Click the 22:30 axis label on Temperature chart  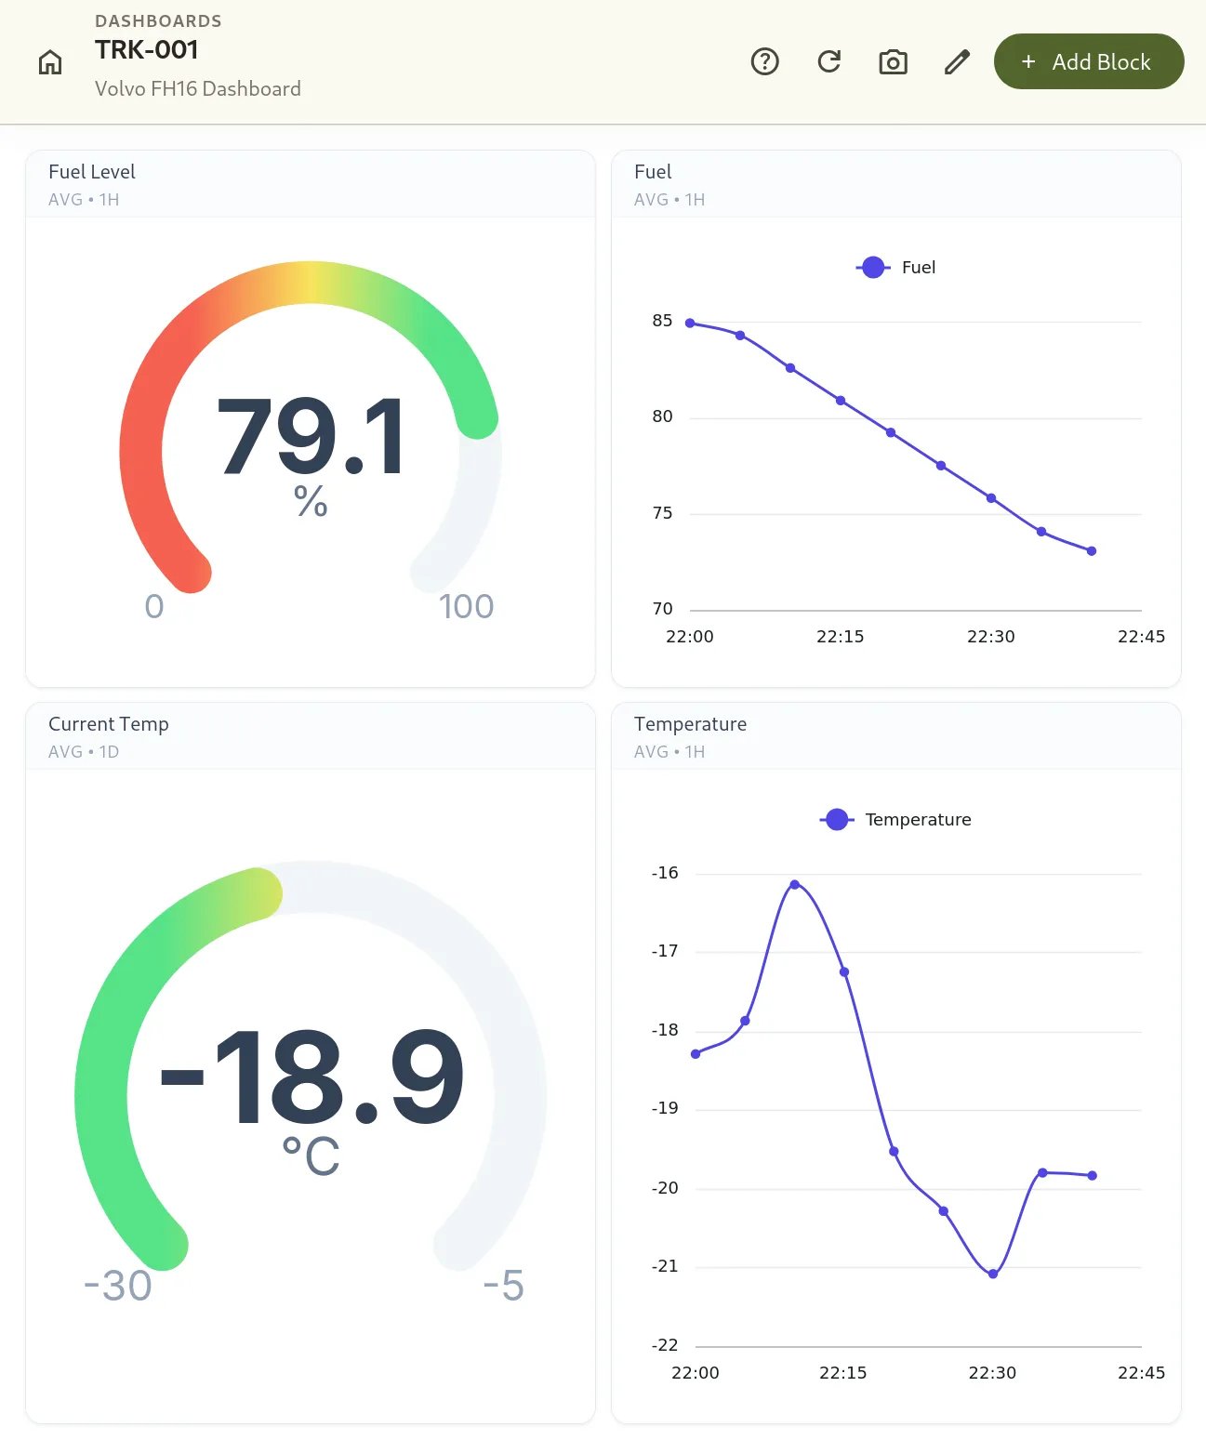[x=992, y=1373]
